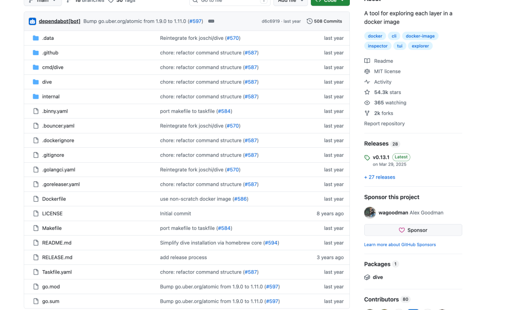Open pull request #570 on .data row
519x310 pixels.
pos(233,38)
